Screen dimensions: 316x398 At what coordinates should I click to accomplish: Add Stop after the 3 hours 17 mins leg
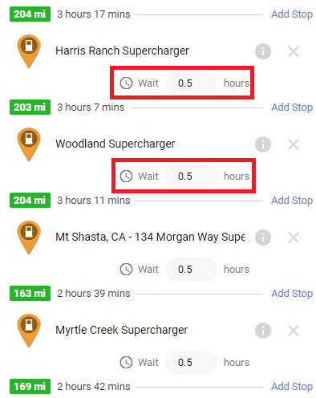[292, 14]
